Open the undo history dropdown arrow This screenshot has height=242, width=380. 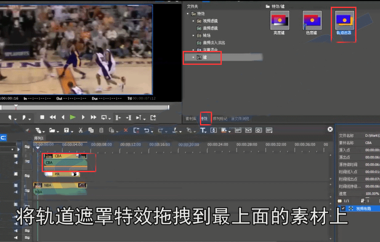point(152,132)
